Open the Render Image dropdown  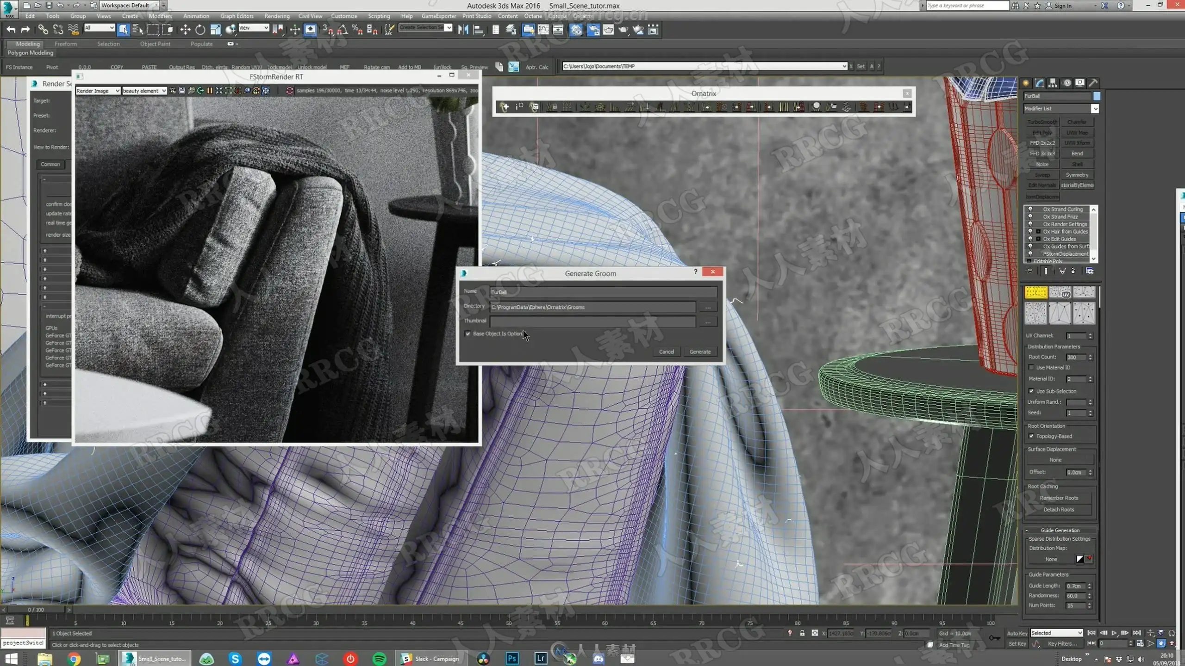[117, 91]
